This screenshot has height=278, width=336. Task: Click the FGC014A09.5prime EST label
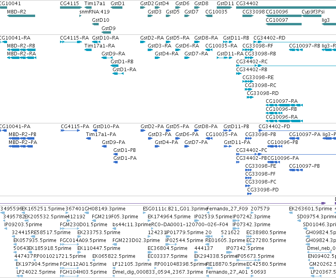(x=83, y=240)
